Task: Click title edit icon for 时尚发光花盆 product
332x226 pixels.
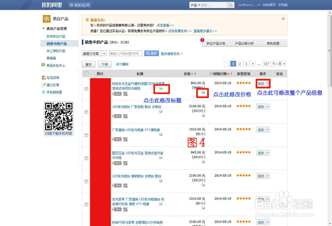Action: 161,88
